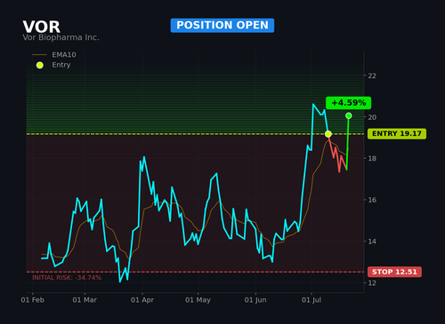Click the 01 Jun date axis label
This screenshot has width=445, height=324.
pos(255,300)
